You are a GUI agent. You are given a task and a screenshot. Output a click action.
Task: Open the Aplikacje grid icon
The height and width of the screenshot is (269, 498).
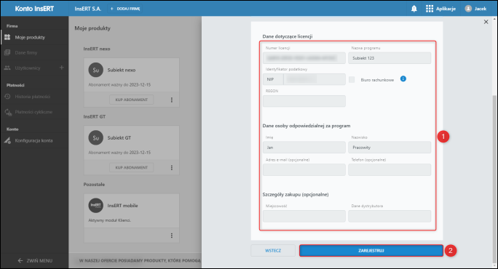point(430,9)
